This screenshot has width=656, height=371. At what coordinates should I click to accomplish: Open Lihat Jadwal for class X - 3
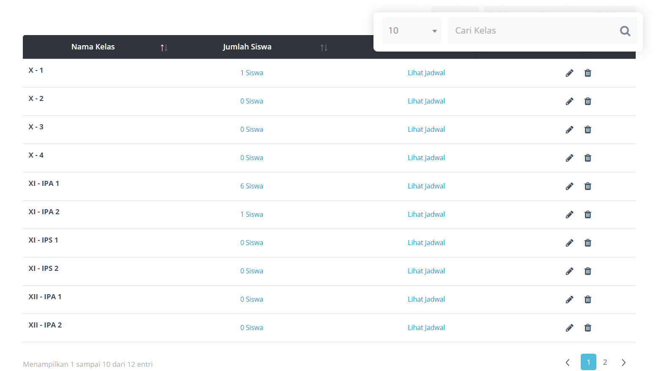[426, 130]
